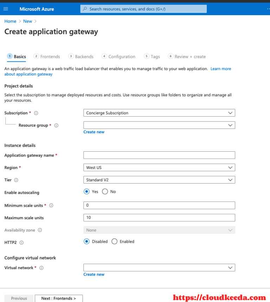Expand the Region dropdown showing West US

point(159,168)
